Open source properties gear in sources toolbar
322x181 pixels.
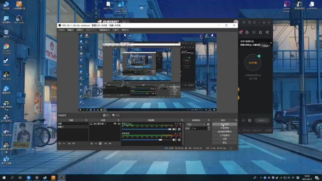[100, 144]
